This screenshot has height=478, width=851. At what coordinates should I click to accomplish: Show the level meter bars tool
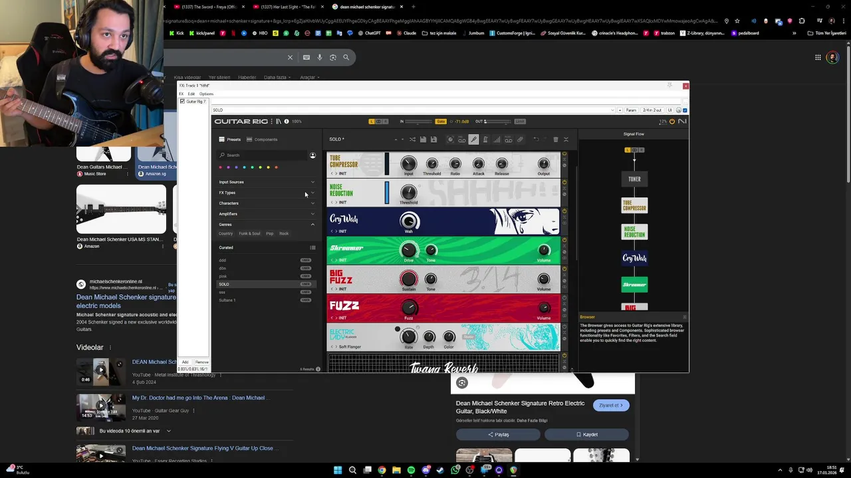[x=497, y=139]
